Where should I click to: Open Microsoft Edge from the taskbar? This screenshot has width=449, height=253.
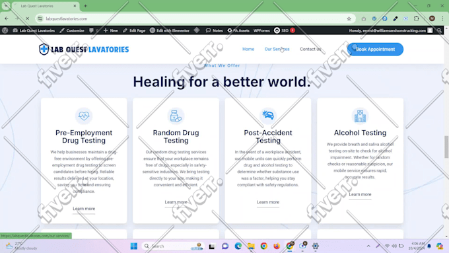pyautogui.click(x=238, y=246)
